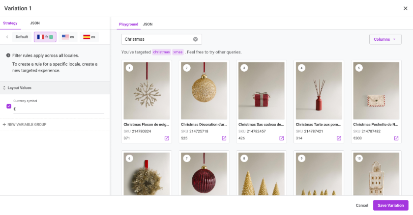Switch to the Playground tab
The width and height of the screenshot is (413, 215).
click(x=128, y=24)
